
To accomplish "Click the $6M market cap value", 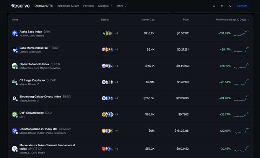I will pos(151,131).
